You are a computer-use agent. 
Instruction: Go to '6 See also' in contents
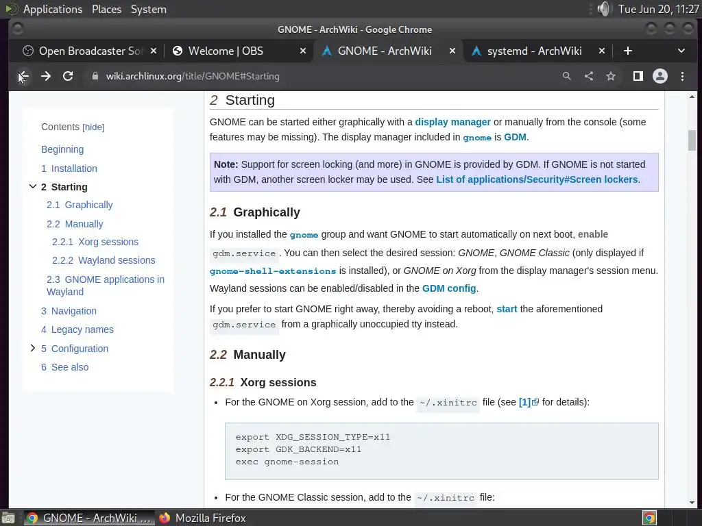point(65,367)
